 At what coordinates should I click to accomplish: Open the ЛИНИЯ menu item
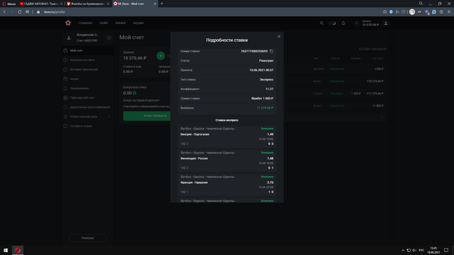point(120,23)
